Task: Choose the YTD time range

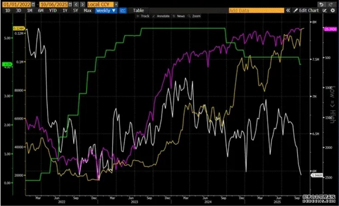Action: coord(53,10)
